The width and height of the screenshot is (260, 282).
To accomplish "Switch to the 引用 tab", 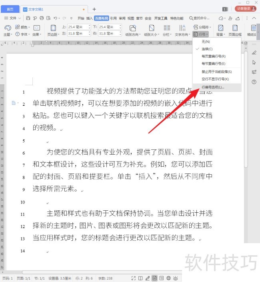I will pos(114,18).
